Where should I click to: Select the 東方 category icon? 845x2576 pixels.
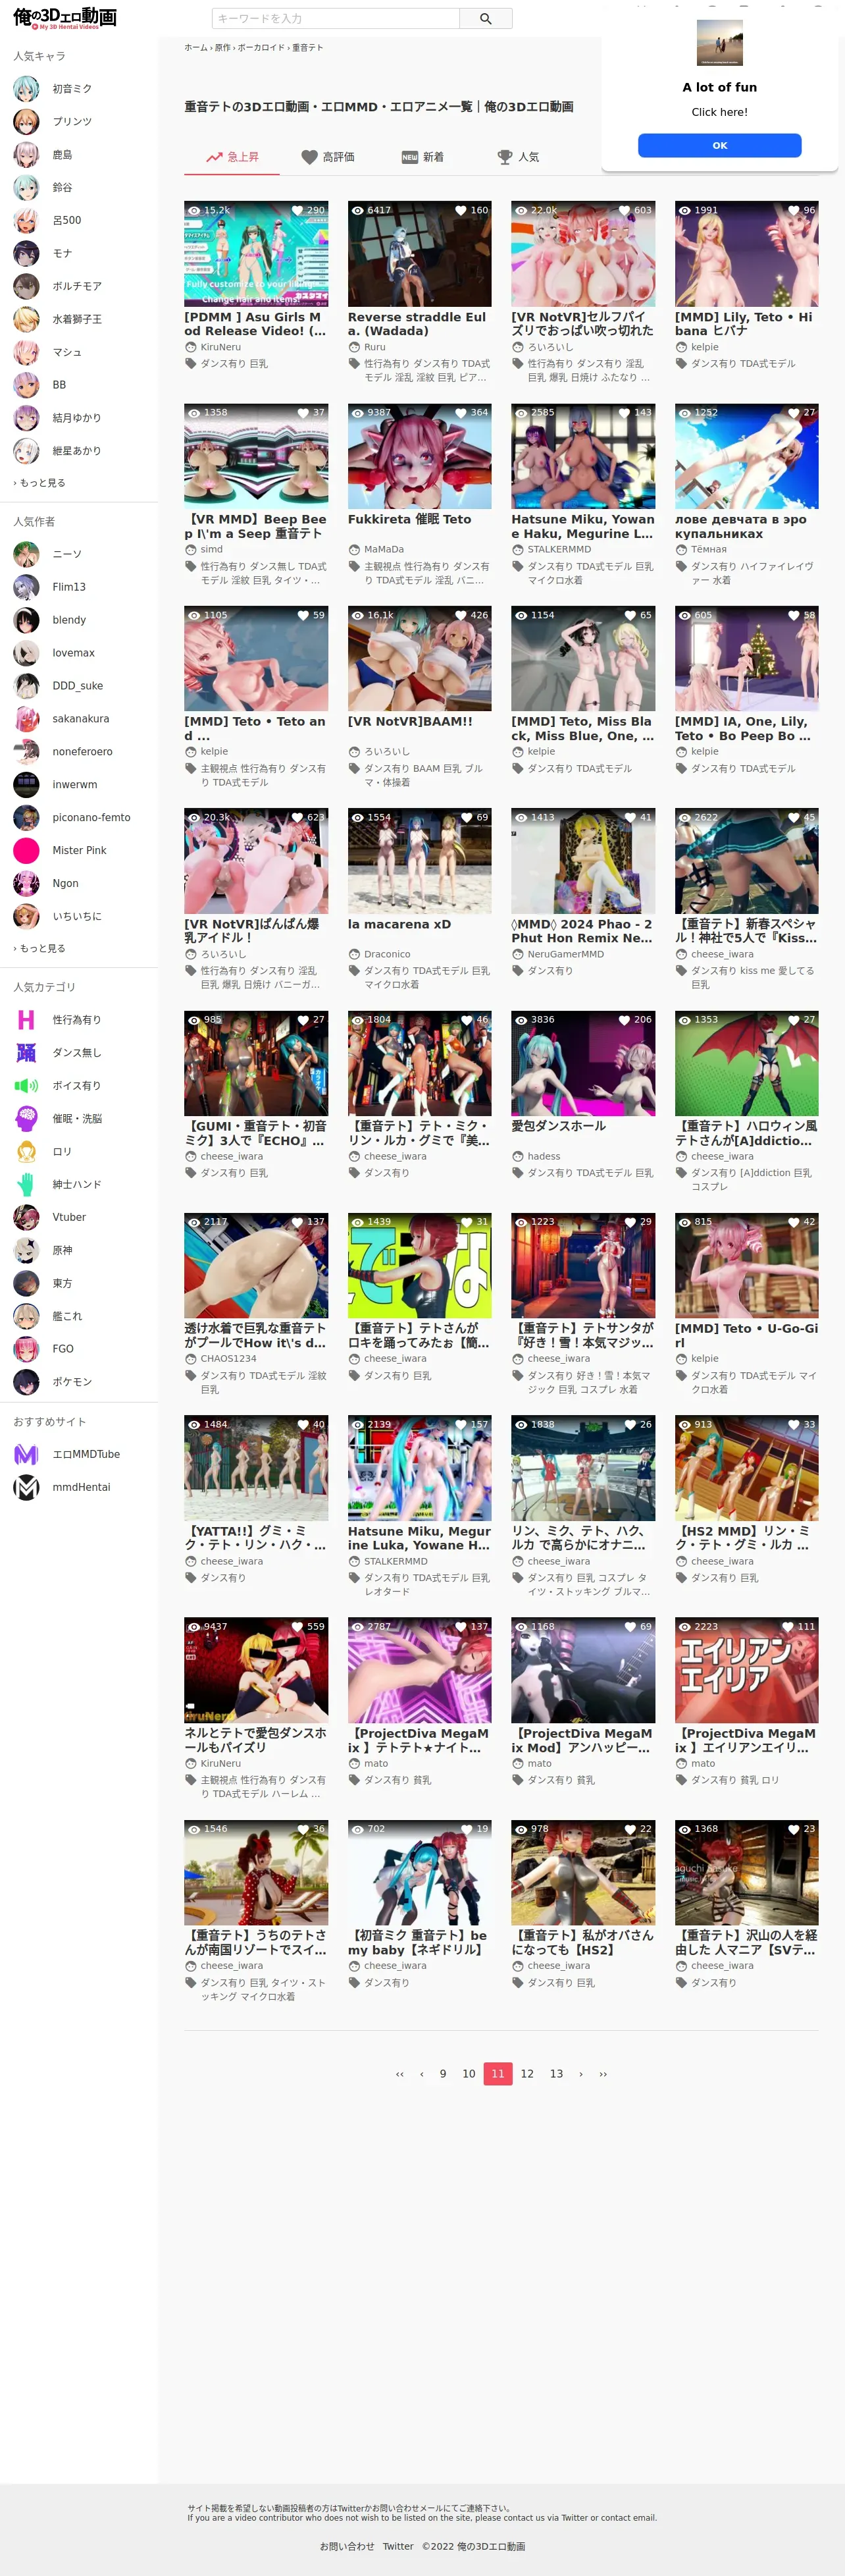pos(26,1284)
